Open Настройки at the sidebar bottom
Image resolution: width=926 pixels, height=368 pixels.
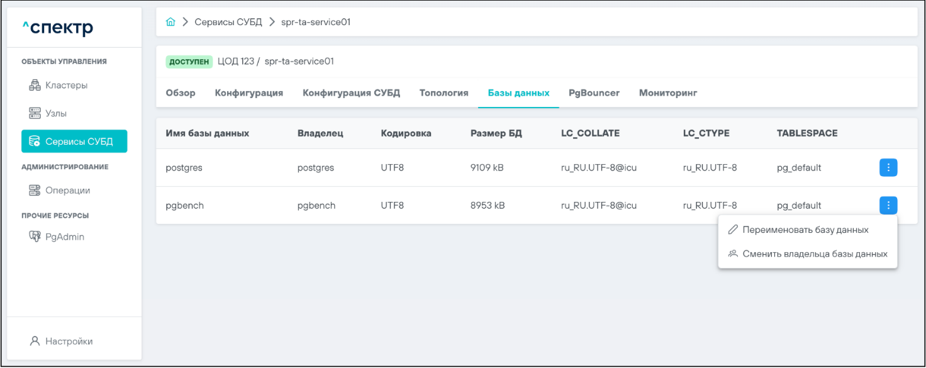pyautogui.click(x=68, y=341)
